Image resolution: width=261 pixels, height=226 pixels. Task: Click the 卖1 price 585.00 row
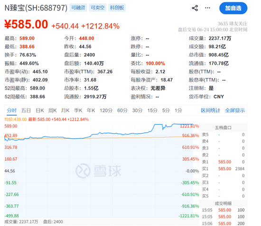(x=223, y=162)
